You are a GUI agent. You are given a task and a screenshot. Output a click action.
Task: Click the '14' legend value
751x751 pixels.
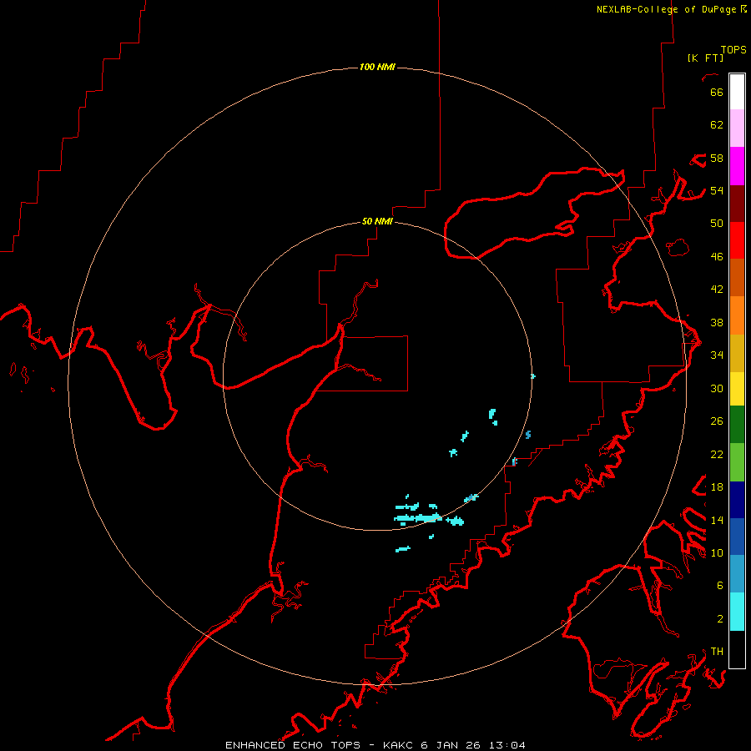717,520
